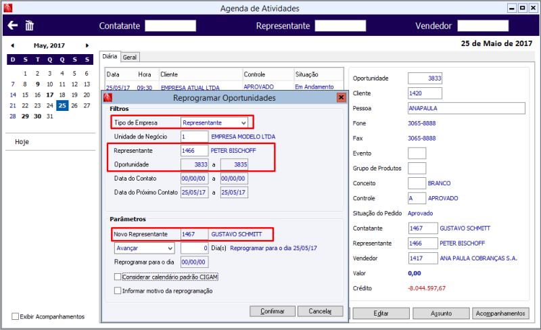
Task: Click the Agenda de Atividades app icon
Action: (x=8, y=8)
